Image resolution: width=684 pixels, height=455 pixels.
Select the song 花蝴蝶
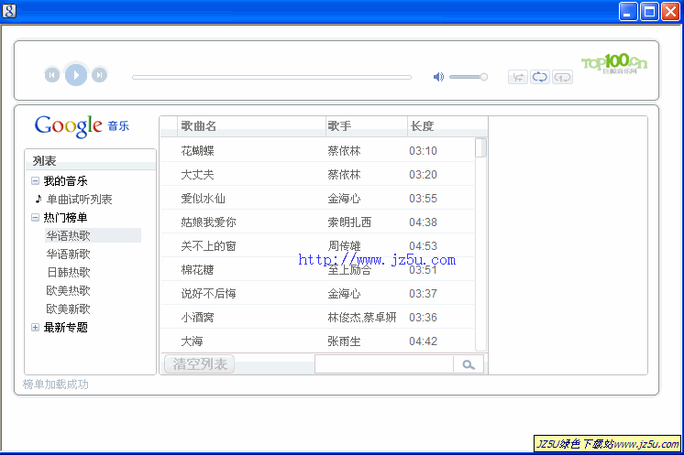pos(198,151)
